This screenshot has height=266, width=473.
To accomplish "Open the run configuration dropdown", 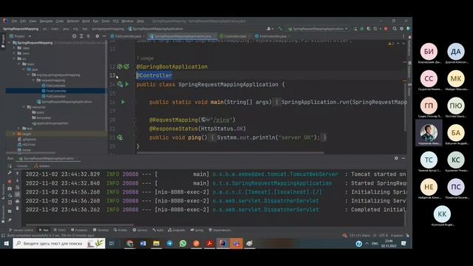I will point(318,29).
